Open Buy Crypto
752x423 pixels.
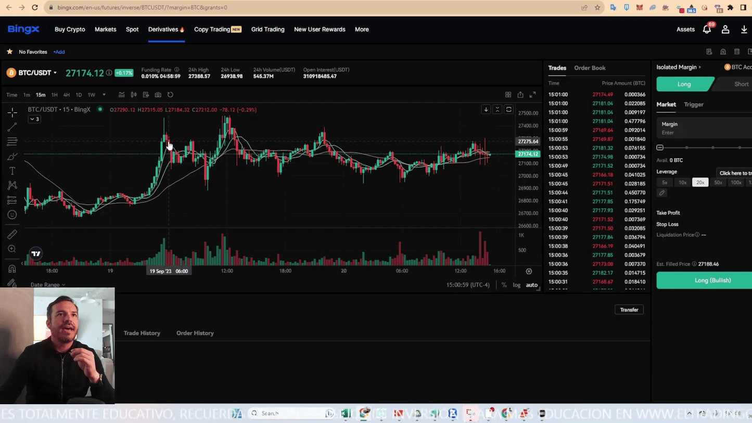click(70, 29)
